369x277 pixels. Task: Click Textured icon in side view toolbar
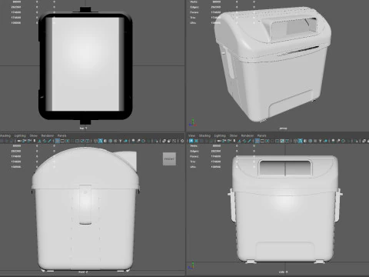click(x=315, y=141)
